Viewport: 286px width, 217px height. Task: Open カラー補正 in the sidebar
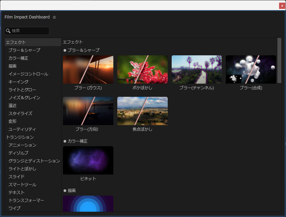click(x=18, y=58)
